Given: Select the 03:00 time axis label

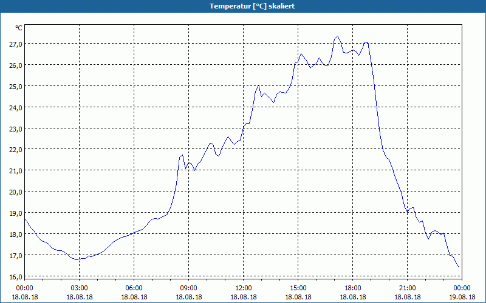Looking at the screenshot, I should pos(80,288).
